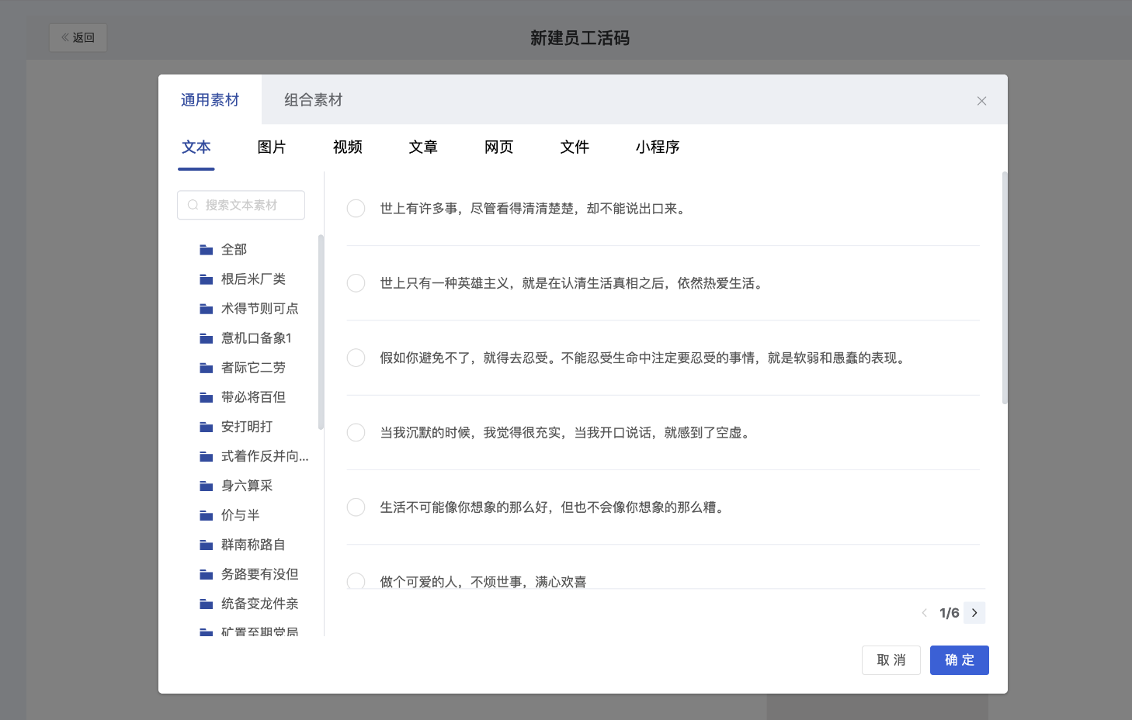This screenshot has height=720, width=1132.
Task: Go to the previous page of materials
Action: point(924,613)
